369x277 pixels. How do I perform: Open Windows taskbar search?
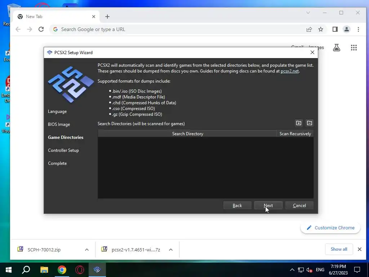point(26,270)
